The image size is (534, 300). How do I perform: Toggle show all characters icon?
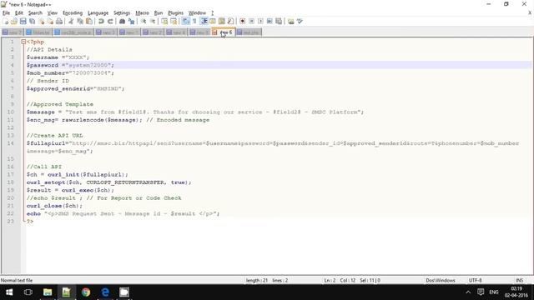194,21
